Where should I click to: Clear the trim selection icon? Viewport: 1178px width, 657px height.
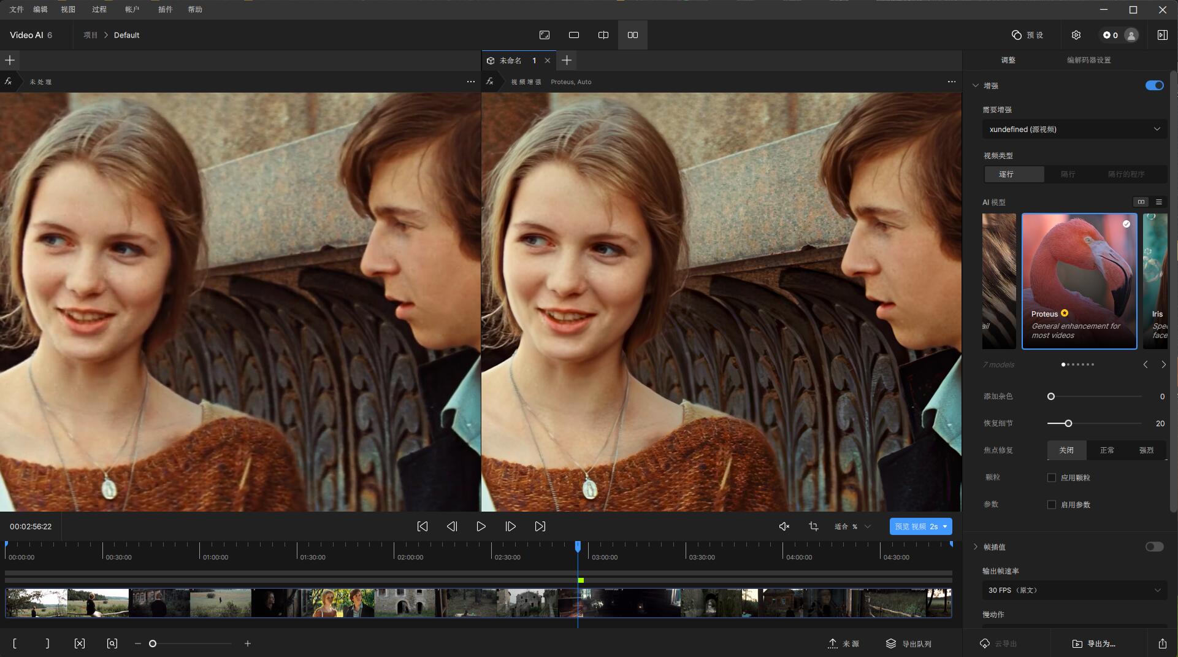80,644
